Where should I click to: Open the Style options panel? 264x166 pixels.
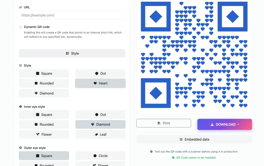pos(72,53)
